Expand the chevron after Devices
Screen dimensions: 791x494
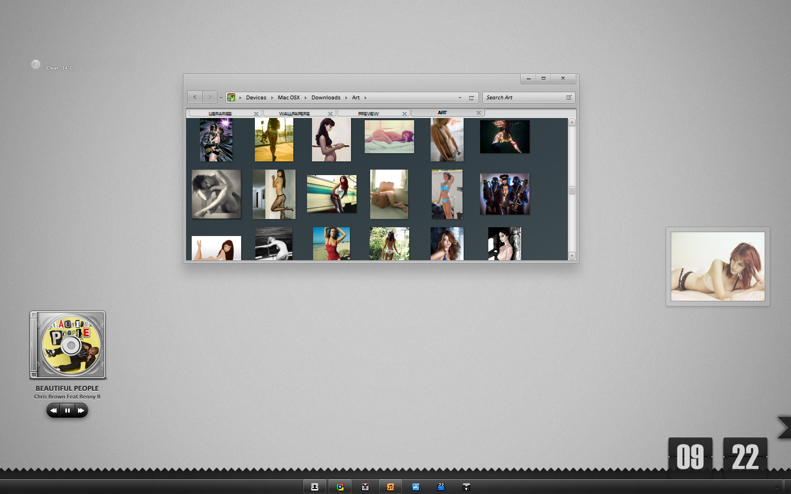coord(272,98)
